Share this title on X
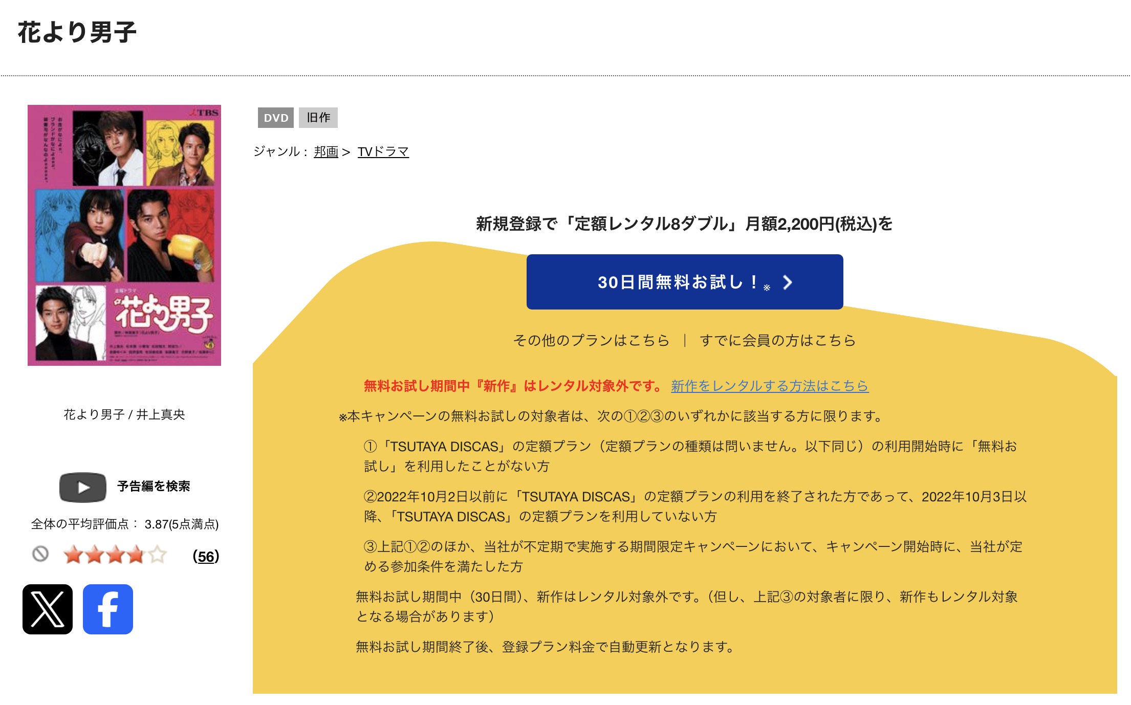 pyautogui.click(x=48, y=609)
